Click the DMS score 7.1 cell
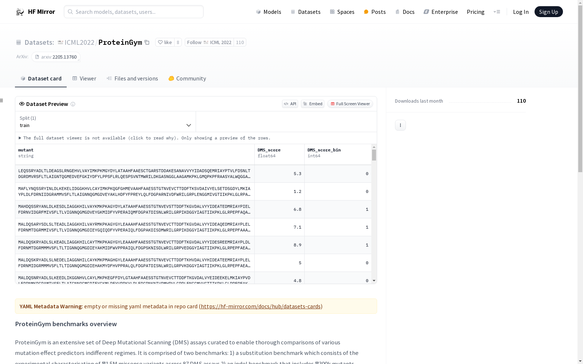The height and width of the screenshot is (364, 583). (279, 227)
